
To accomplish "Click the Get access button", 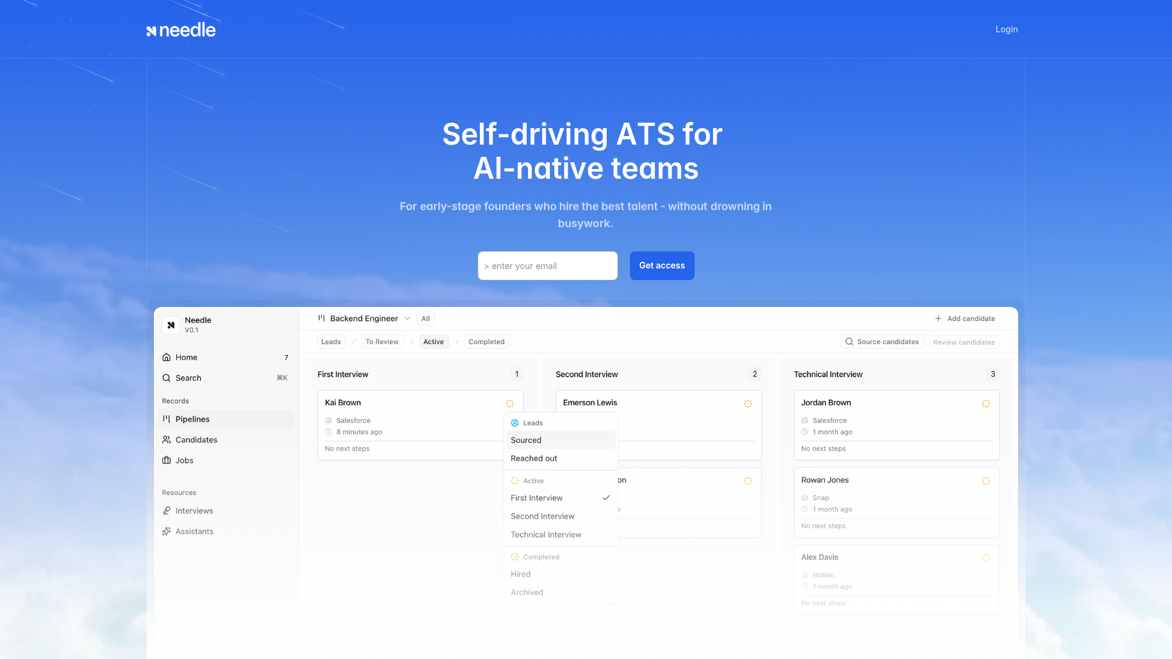I will tap(662, 266).
